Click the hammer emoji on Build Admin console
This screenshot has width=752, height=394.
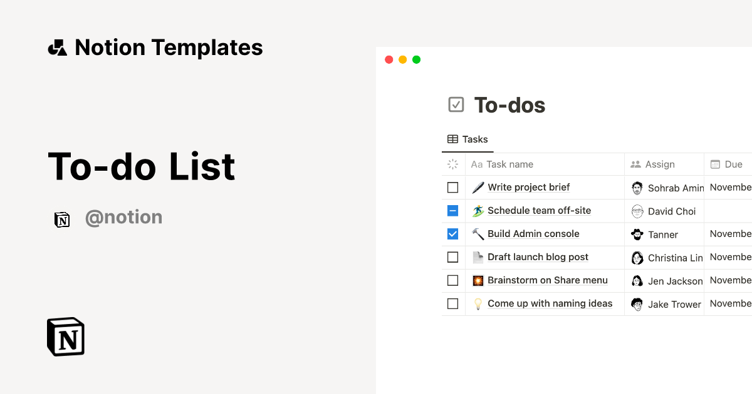(478, 234)
